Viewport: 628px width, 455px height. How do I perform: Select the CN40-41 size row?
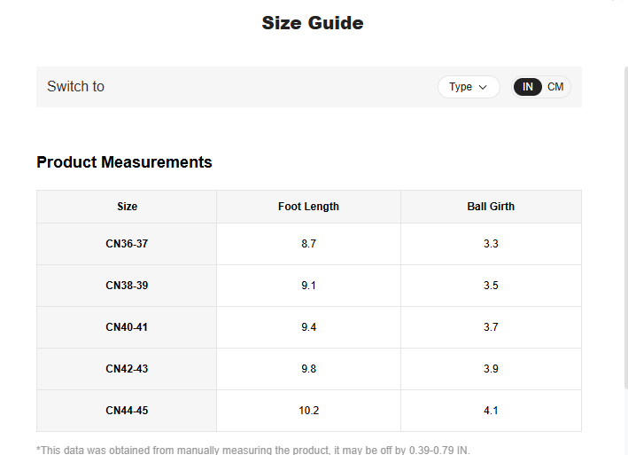click(x=127, y=327)
